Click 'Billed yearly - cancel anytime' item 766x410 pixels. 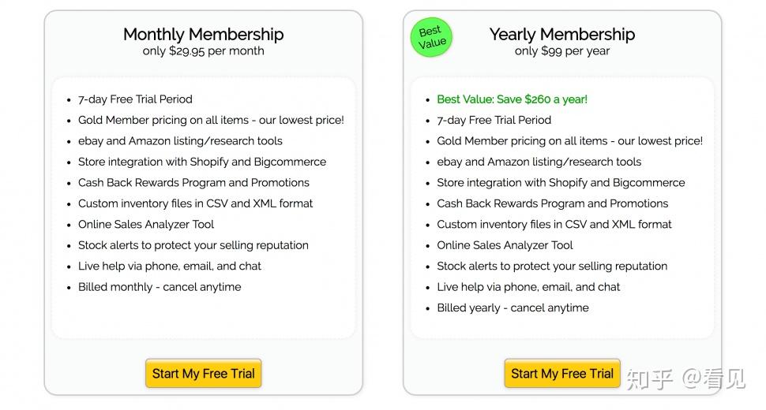pos(513,308)
